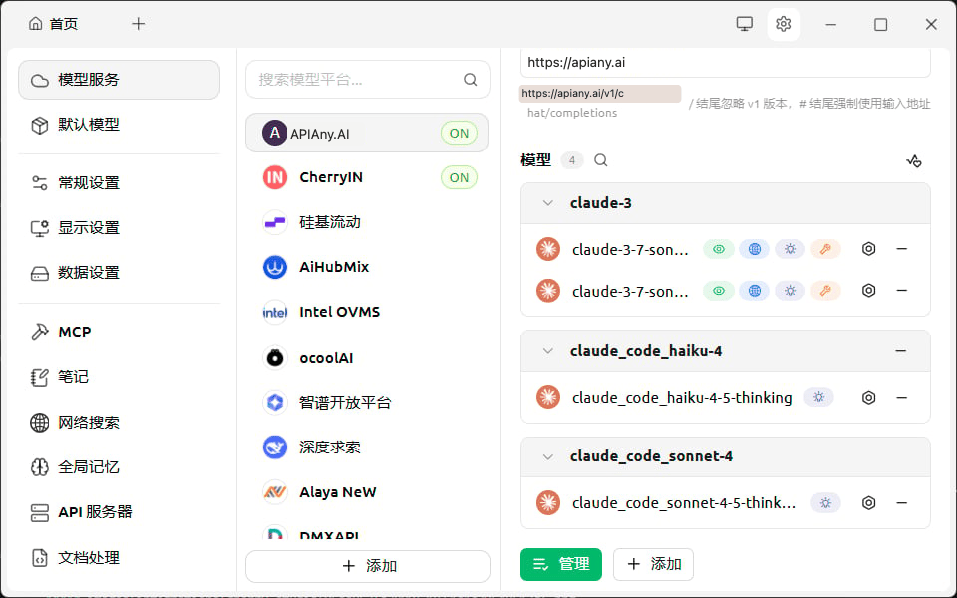The image size is (957, 598).
Task: Remove the claude_code_sonnet-4-5-think… model
Action: [x=901, y=502]
